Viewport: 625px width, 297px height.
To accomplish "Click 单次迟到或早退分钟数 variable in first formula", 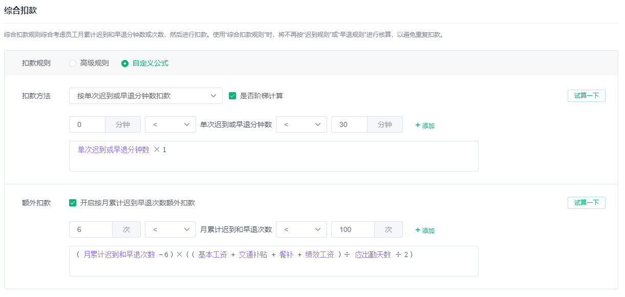I will pos(114,150).
